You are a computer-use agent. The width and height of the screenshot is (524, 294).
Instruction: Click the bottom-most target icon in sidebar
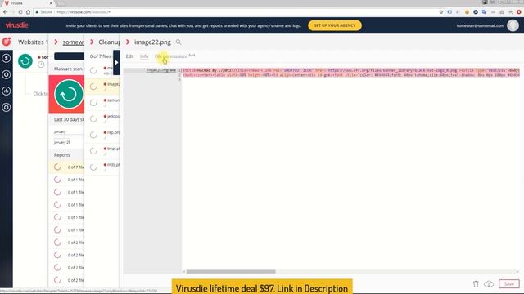7,107
